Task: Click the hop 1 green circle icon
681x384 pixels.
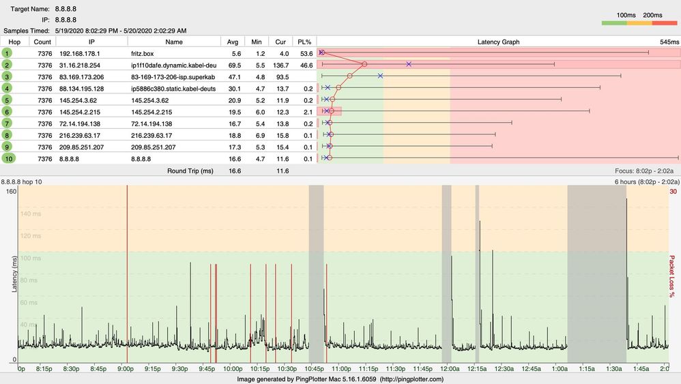Action: 8,53
